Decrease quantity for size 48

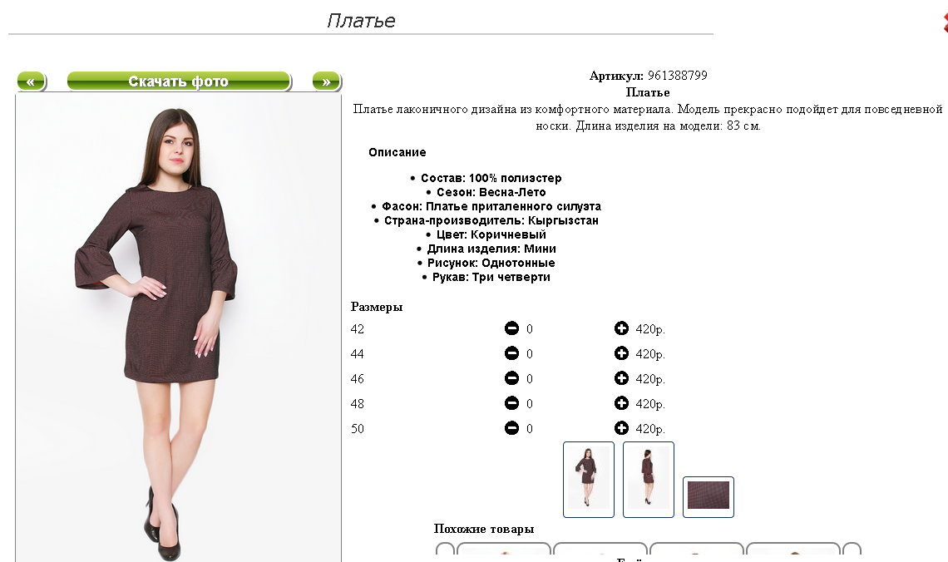511,403
